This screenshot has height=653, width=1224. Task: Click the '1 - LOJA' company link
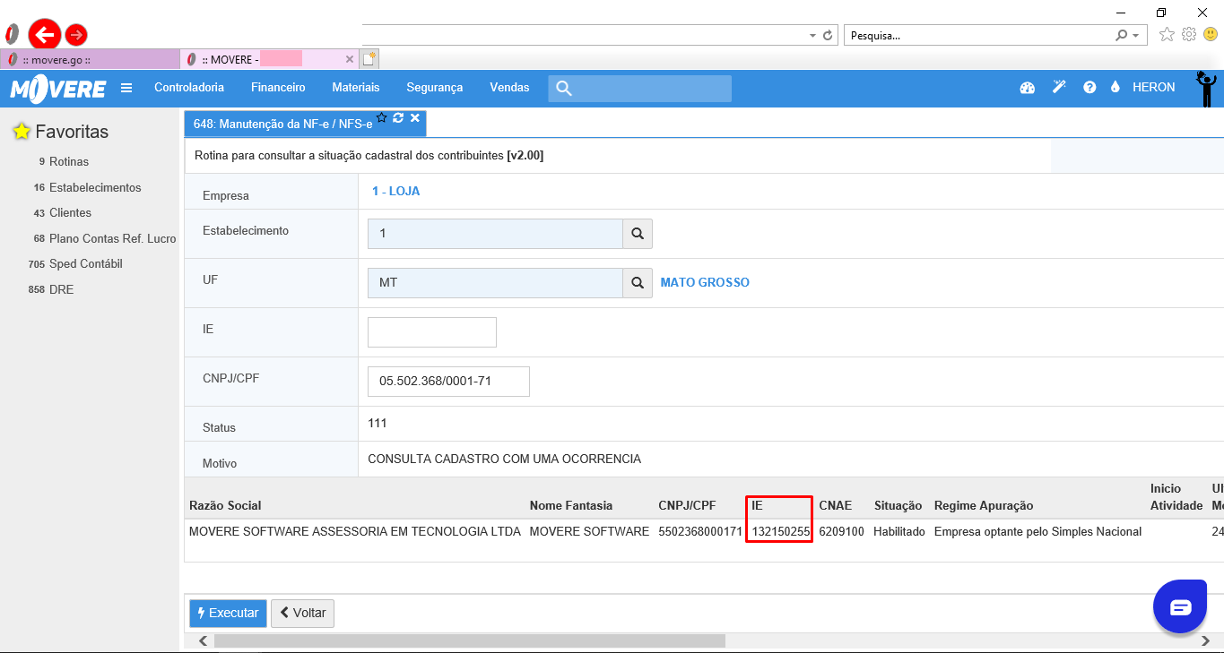click(x=395, y=191)
